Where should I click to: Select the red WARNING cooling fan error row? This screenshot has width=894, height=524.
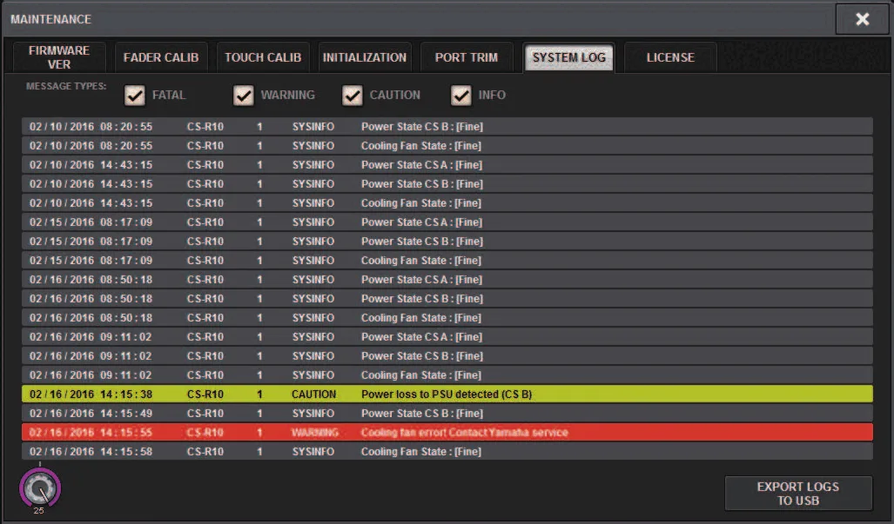447,432
